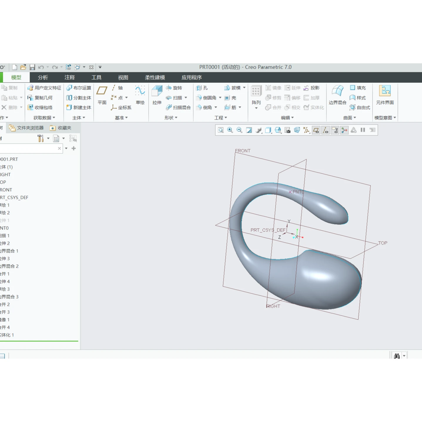Image resolution: width=422 pixels, height=422 pixels.
Task: Click Shrinkwrap (收缩包络)
Action: pyautogui.click(x=40, y=108)
